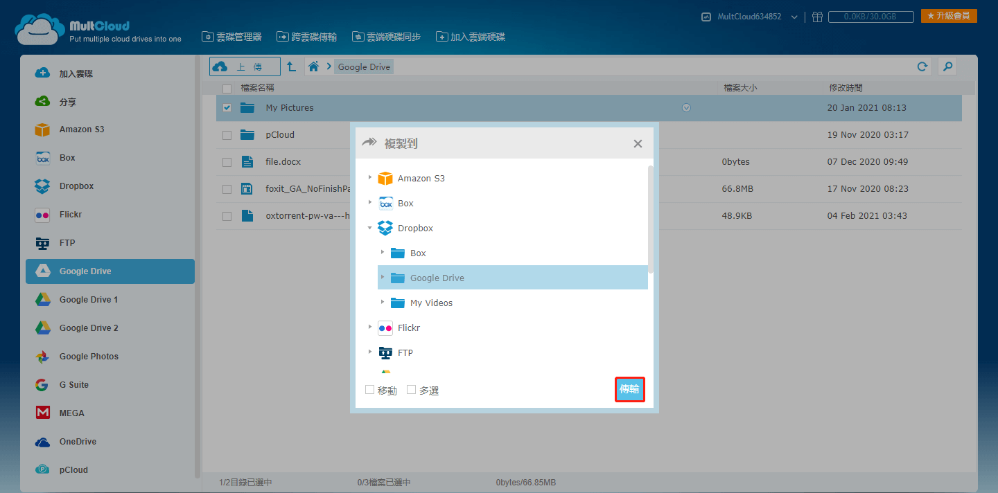Enable the 移動 (move) checkbox

[x=369, y=390]
